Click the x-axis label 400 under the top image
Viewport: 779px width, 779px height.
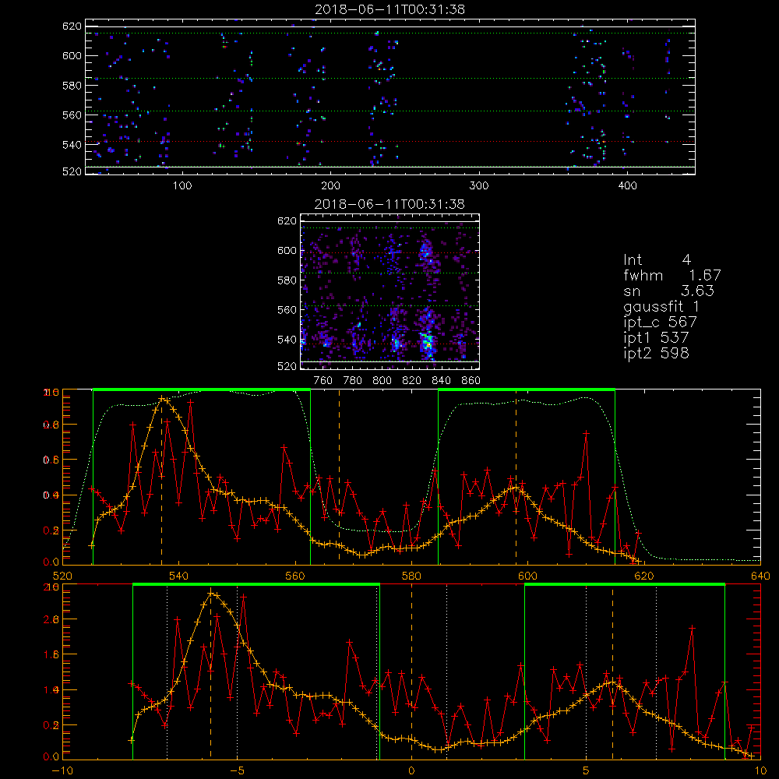pyautogui.click(x=627, y=186)
